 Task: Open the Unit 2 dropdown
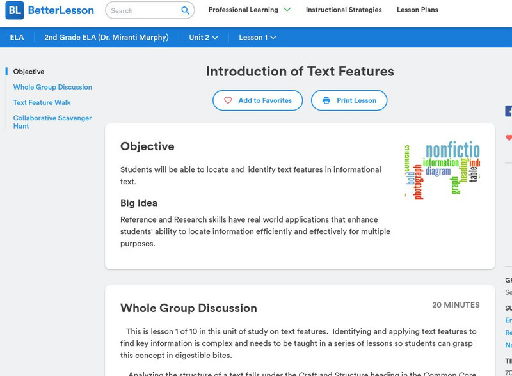click(204, 38)
